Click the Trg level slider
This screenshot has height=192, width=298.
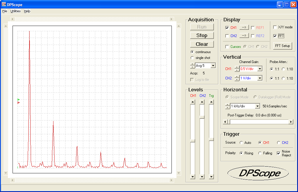211,139
